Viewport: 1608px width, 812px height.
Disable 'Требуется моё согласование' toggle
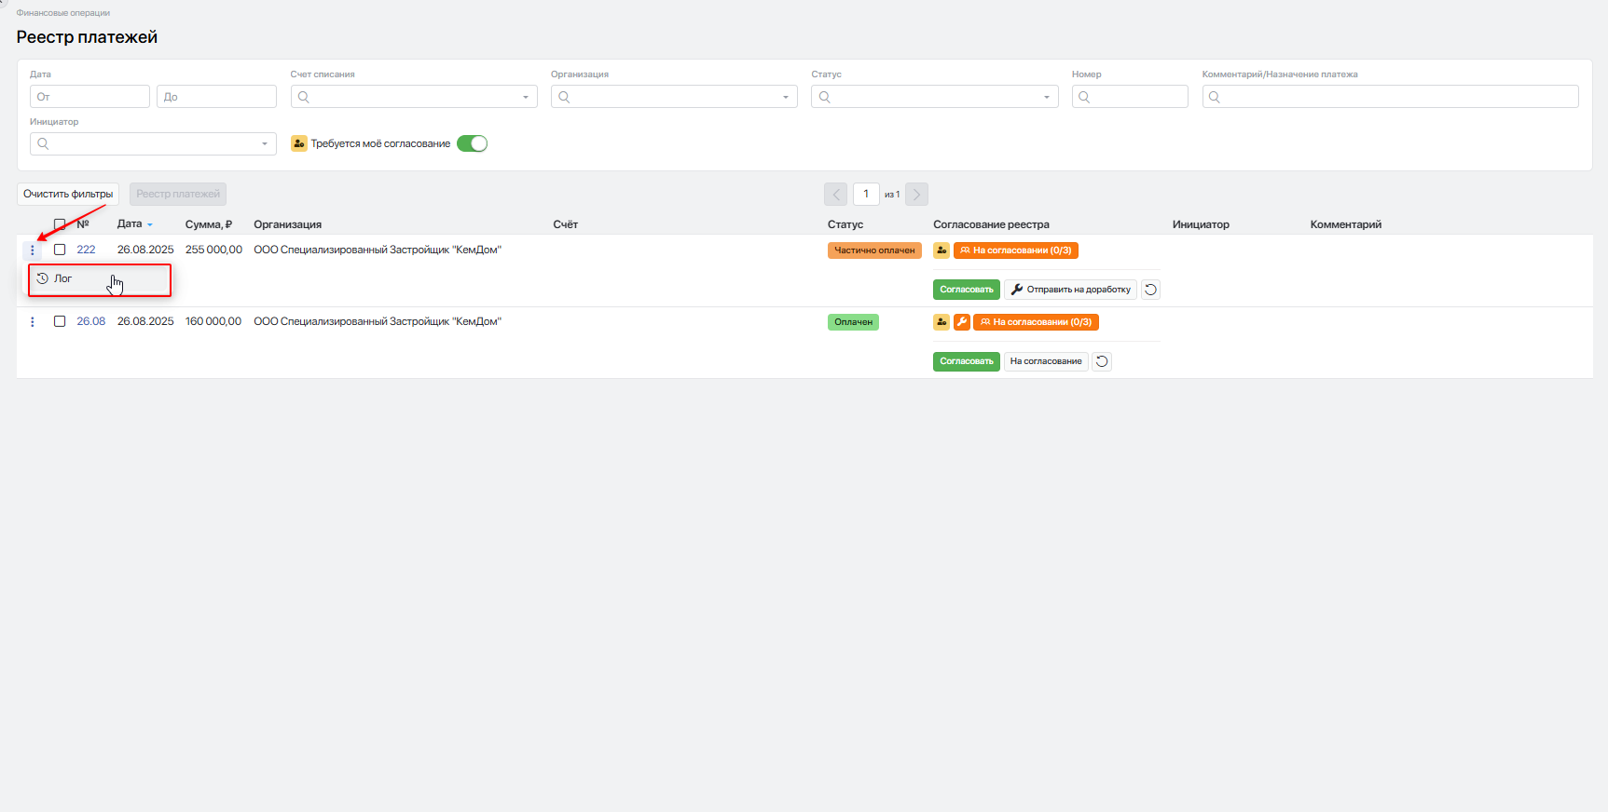point(472,143)
